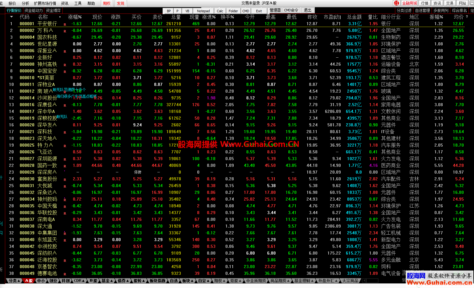Sort by the 现价 column header

pos(97,17)
